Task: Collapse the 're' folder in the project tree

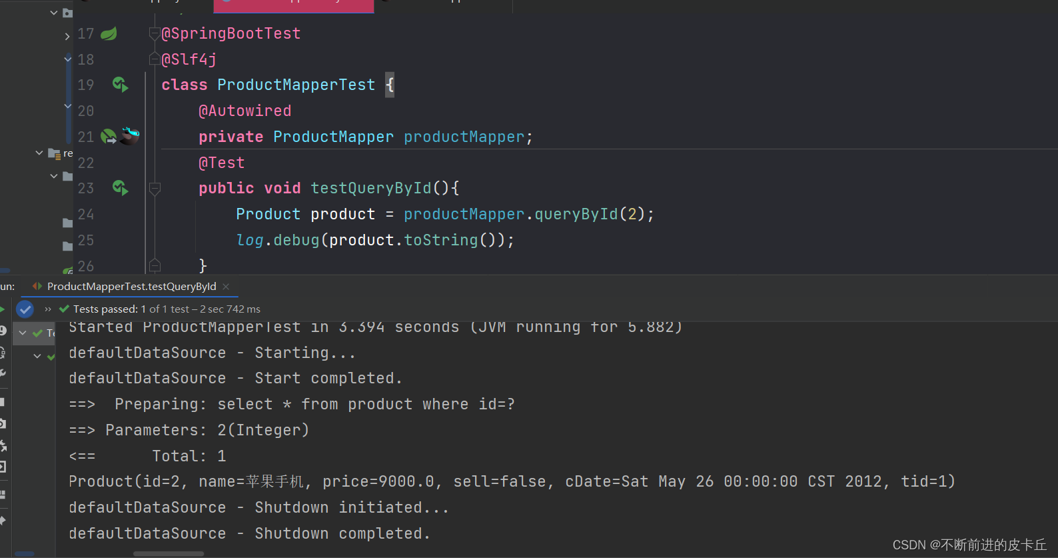Action: click(39, 153)
